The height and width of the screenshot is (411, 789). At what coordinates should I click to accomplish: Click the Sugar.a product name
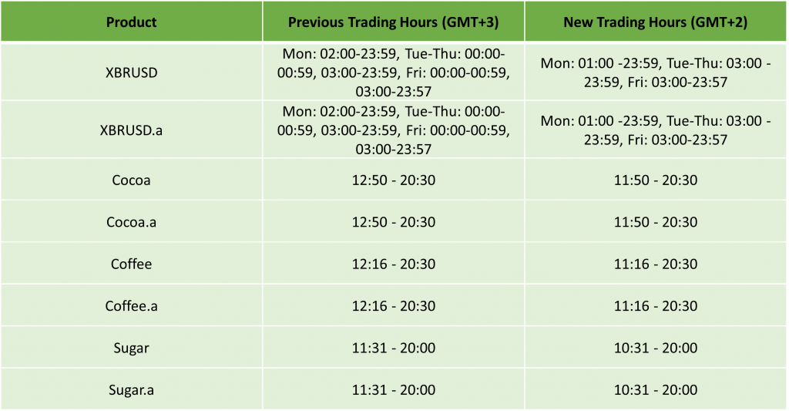[x=131, y=389]
